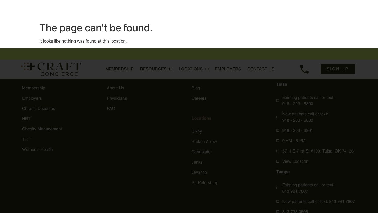
Task: Click icon beside Tulsa existing patients number
Action: pyautogui.click(x=278, y=100)
